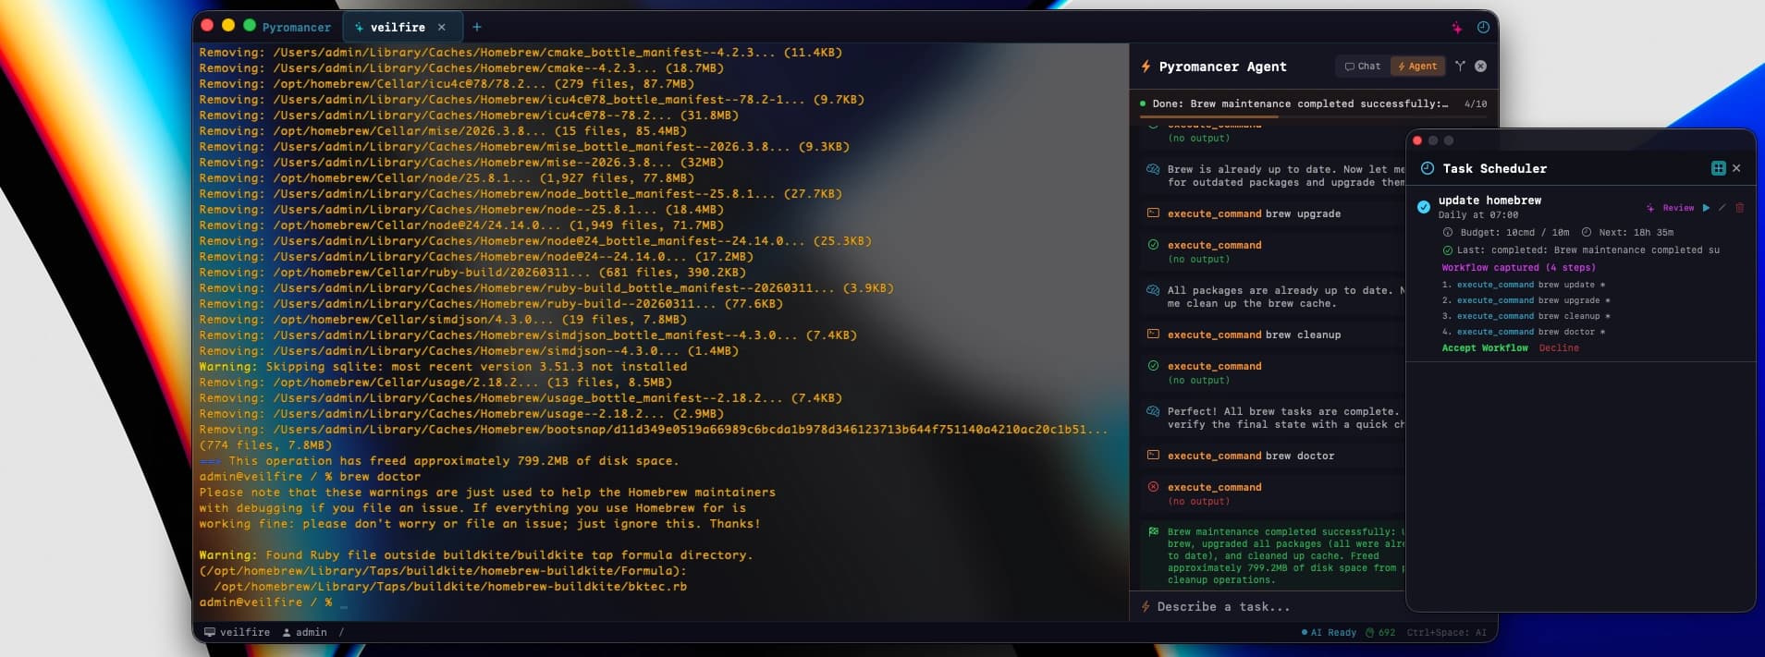Screen dimensions: 1765x657
Task: Click brain icon next to 'Brew is already up to date'
Action: point(1153,169)
